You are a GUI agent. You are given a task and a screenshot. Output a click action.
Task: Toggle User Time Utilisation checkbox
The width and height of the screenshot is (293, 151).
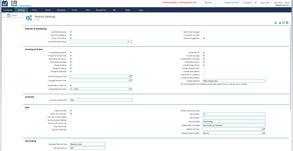point(71,35)
